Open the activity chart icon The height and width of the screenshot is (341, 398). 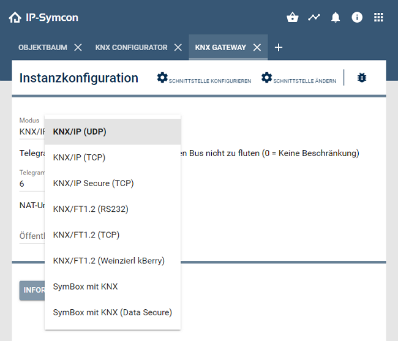314,18
